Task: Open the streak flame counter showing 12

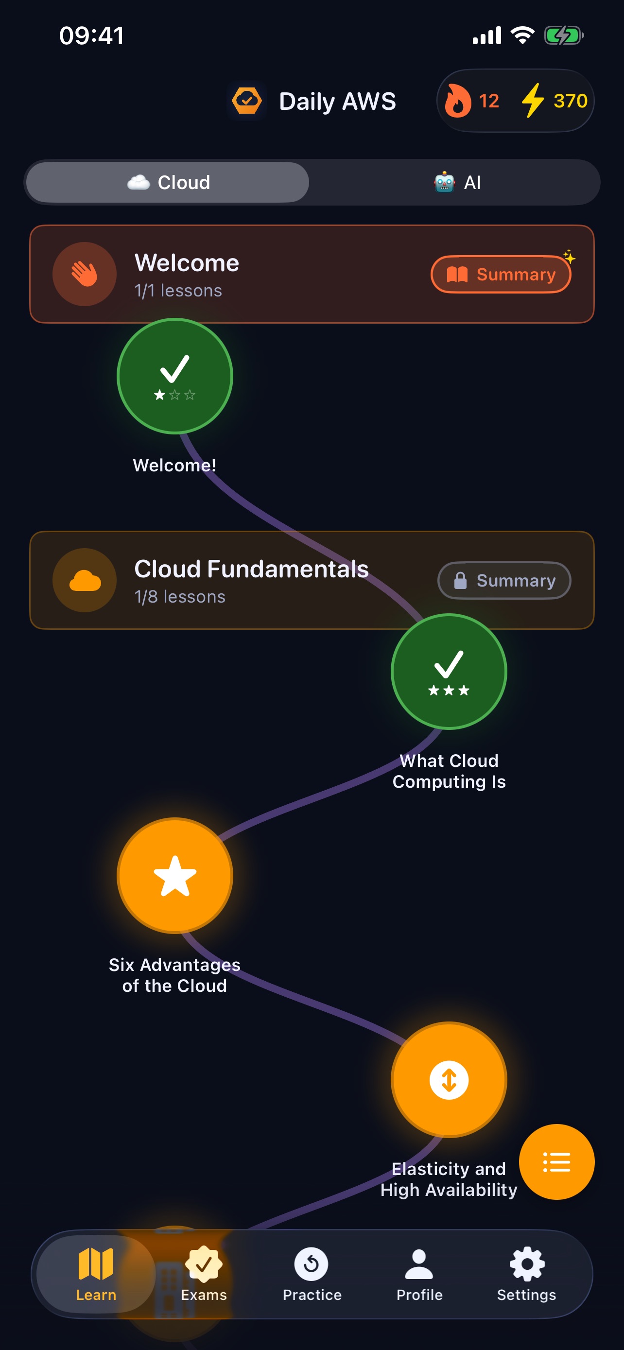Action: click(x=471, y=101)
